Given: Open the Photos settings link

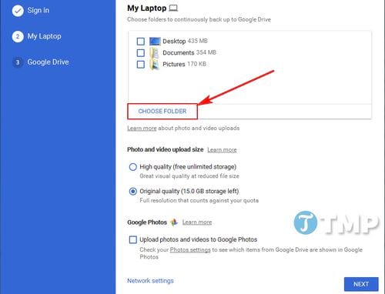Looking at the screenshot, I should tap(190, 249).
